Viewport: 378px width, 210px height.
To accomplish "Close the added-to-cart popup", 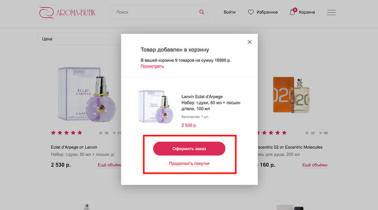I will [x=249, y=42].
